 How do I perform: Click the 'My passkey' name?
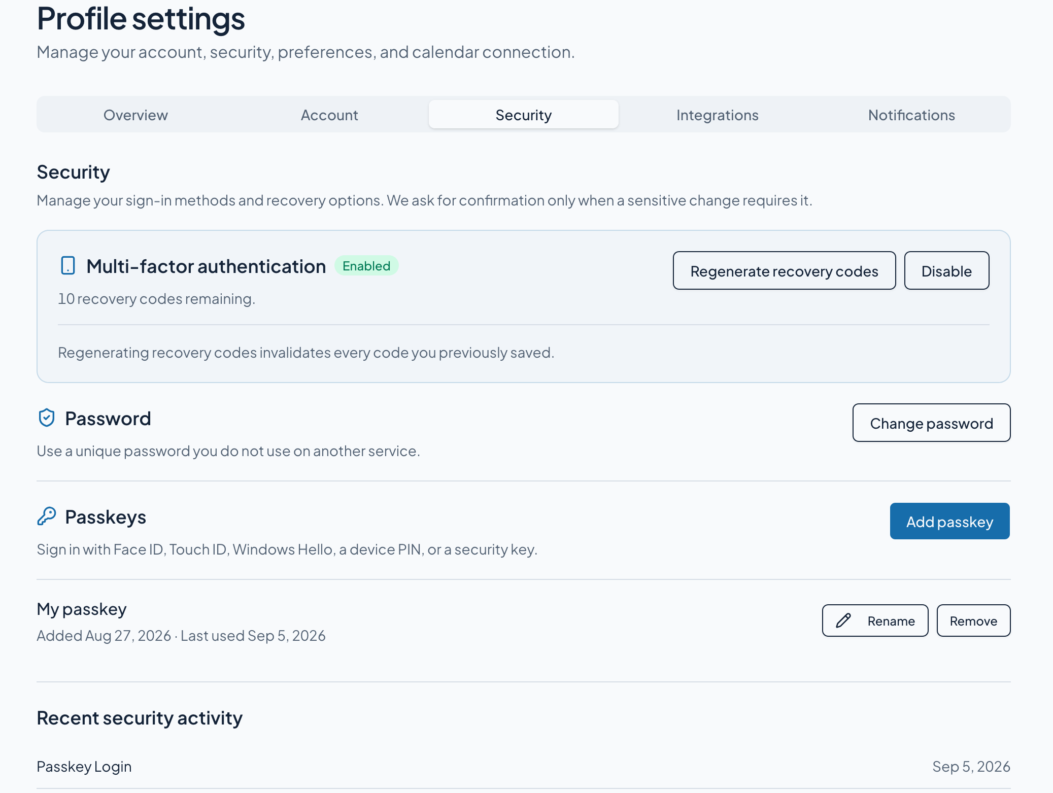tap(82, 609)
